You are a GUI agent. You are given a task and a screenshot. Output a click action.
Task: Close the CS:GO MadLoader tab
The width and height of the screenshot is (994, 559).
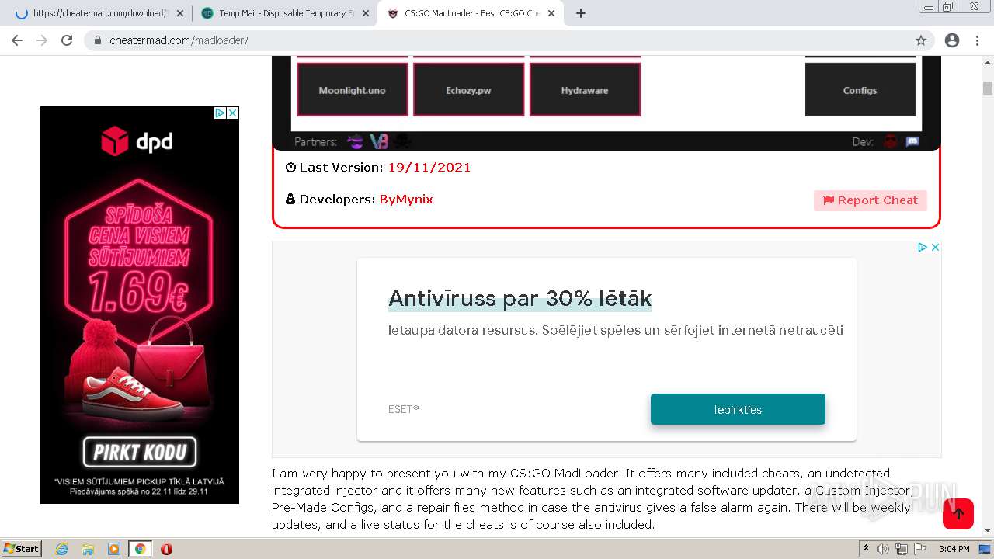coord(551,13)
